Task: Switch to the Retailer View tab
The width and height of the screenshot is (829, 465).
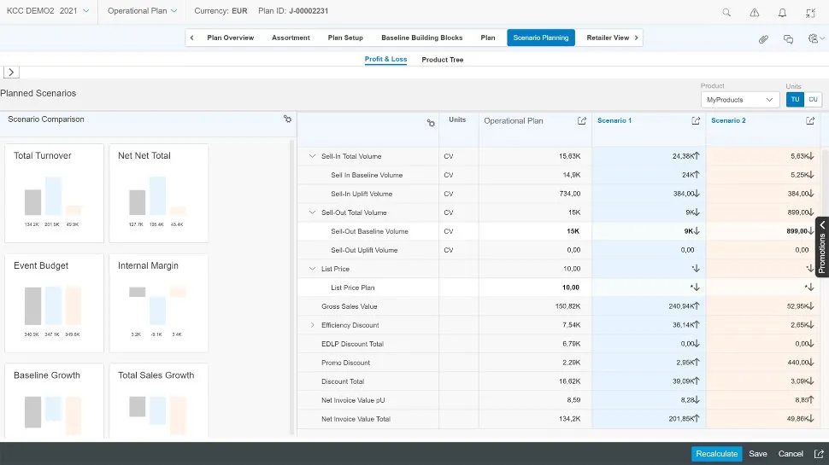Action: (608, 38)
